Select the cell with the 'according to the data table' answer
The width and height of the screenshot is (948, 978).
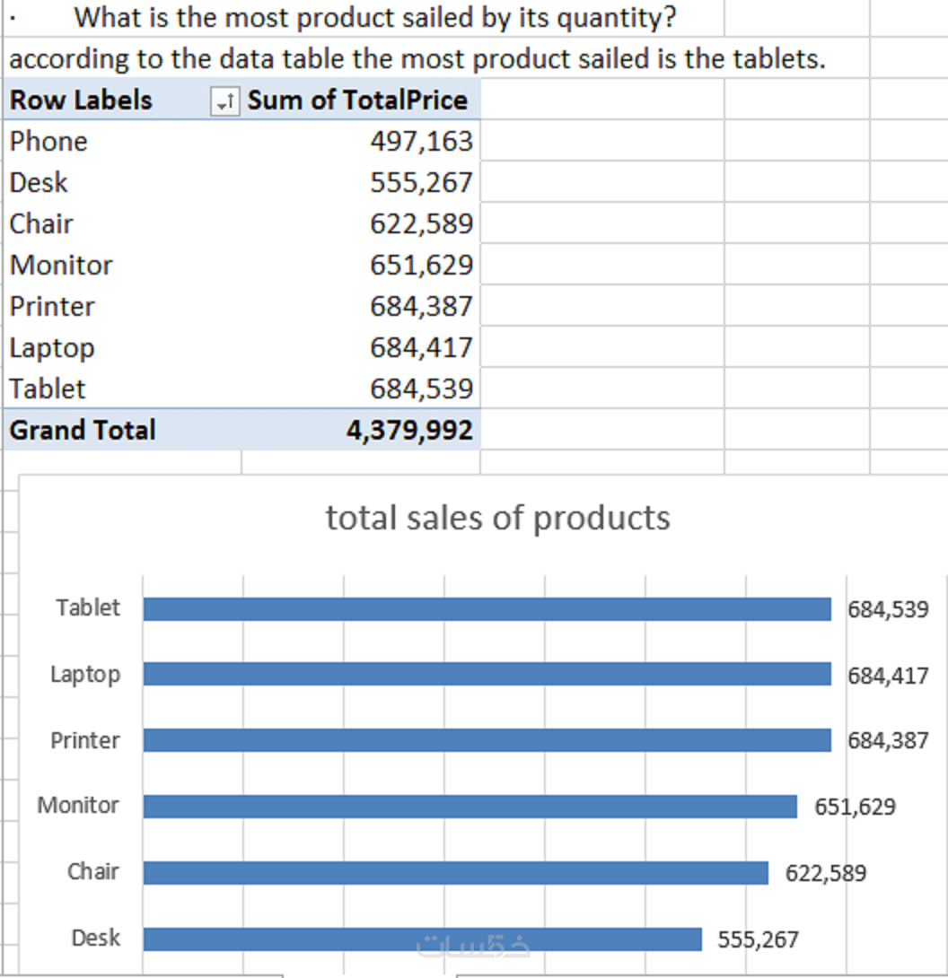tap(417, 60)
